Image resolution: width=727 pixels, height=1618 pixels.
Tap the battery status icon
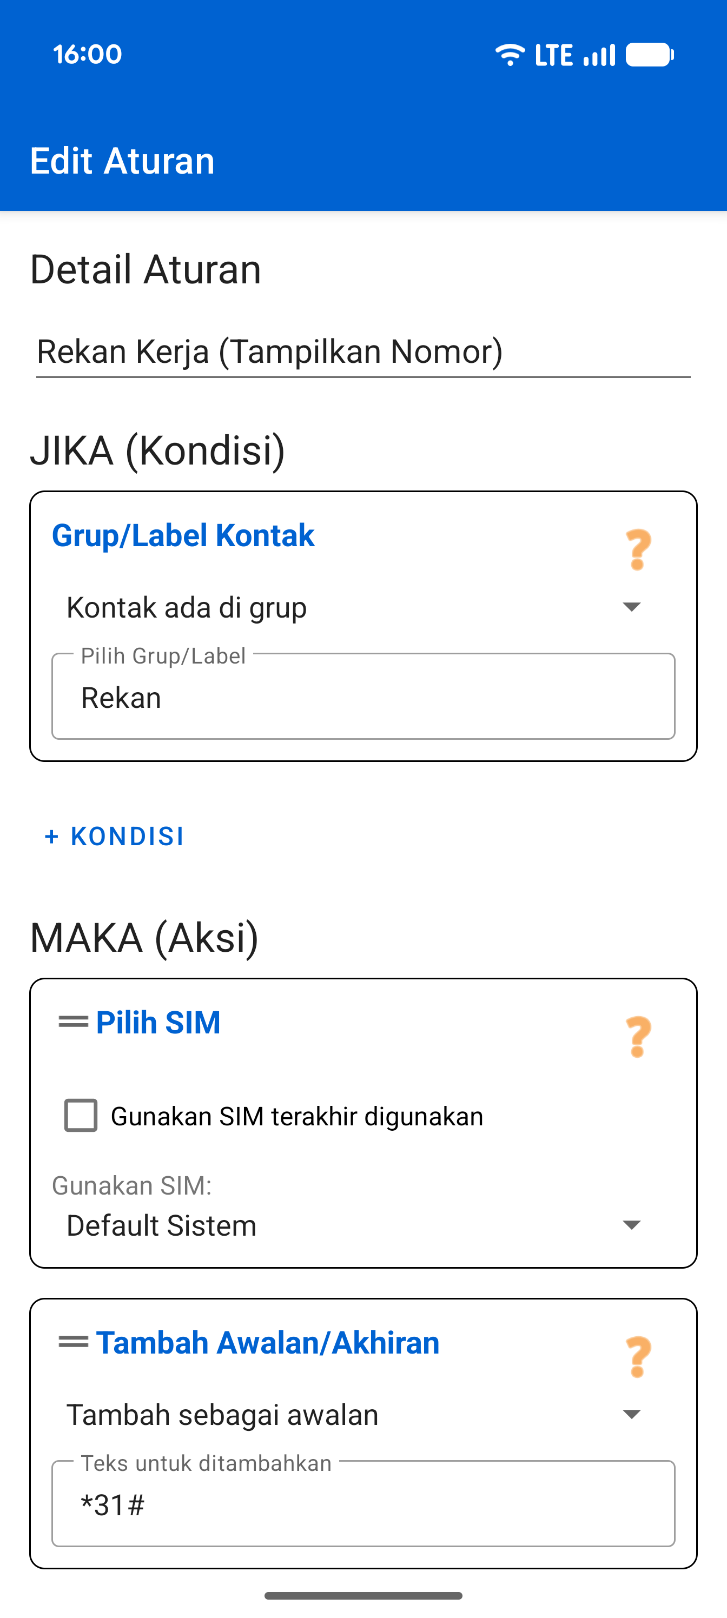coord(650,55)
